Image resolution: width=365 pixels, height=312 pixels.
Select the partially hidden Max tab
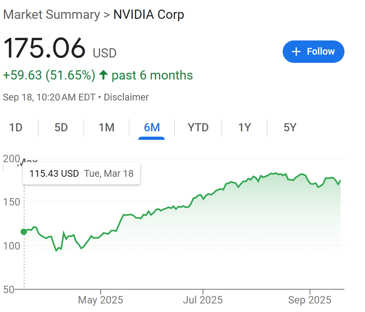pyautogui.click(x=27, y=161)
